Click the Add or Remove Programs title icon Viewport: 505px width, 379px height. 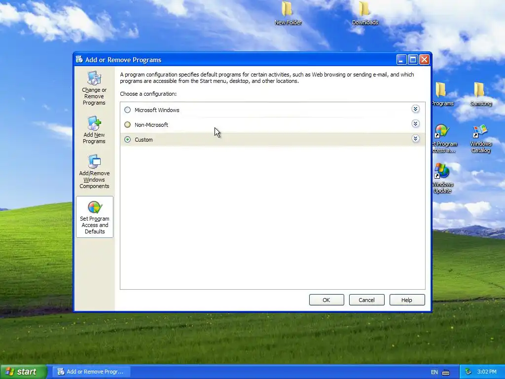(x=79, y=60)
